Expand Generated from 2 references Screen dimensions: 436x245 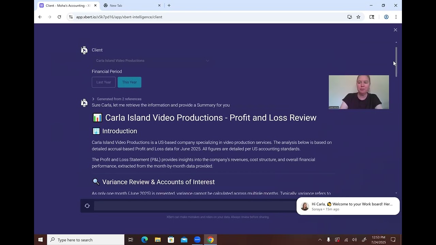116,99
